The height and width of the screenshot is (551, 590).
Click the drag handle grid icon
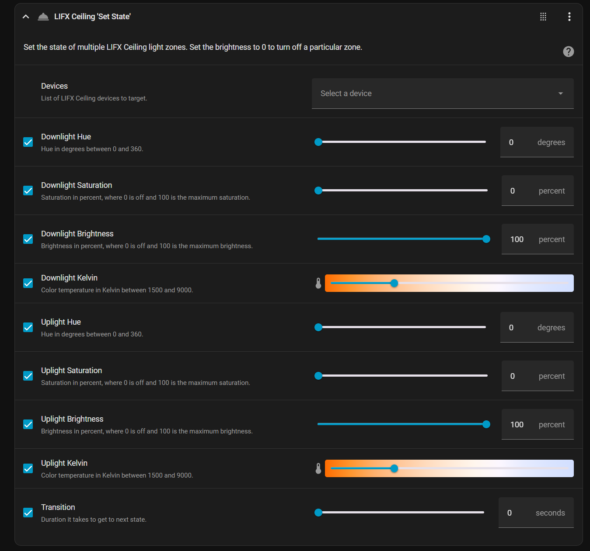point(543,17)
